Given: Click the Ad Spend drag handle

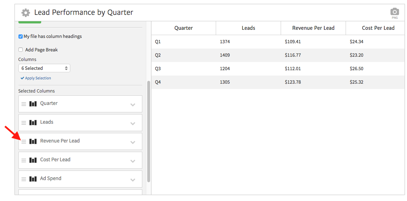Looking at the screenshot, I should click(x=24, y=179).
